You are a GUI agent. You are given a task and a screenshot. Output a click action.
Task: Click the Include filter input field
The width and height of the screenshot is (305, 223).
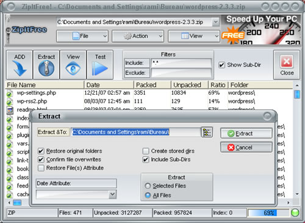click(181, 63)
